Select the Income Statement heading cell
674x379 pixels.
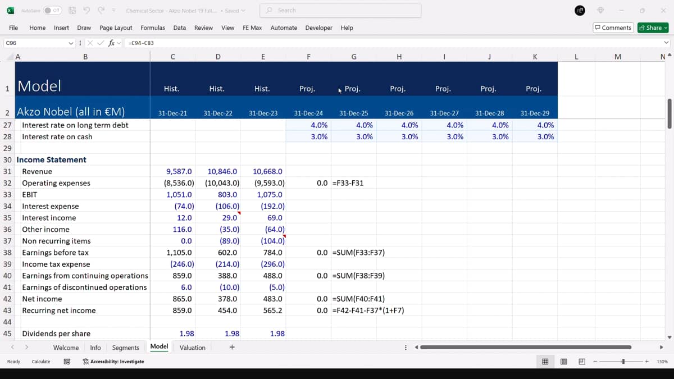(83, 160)
